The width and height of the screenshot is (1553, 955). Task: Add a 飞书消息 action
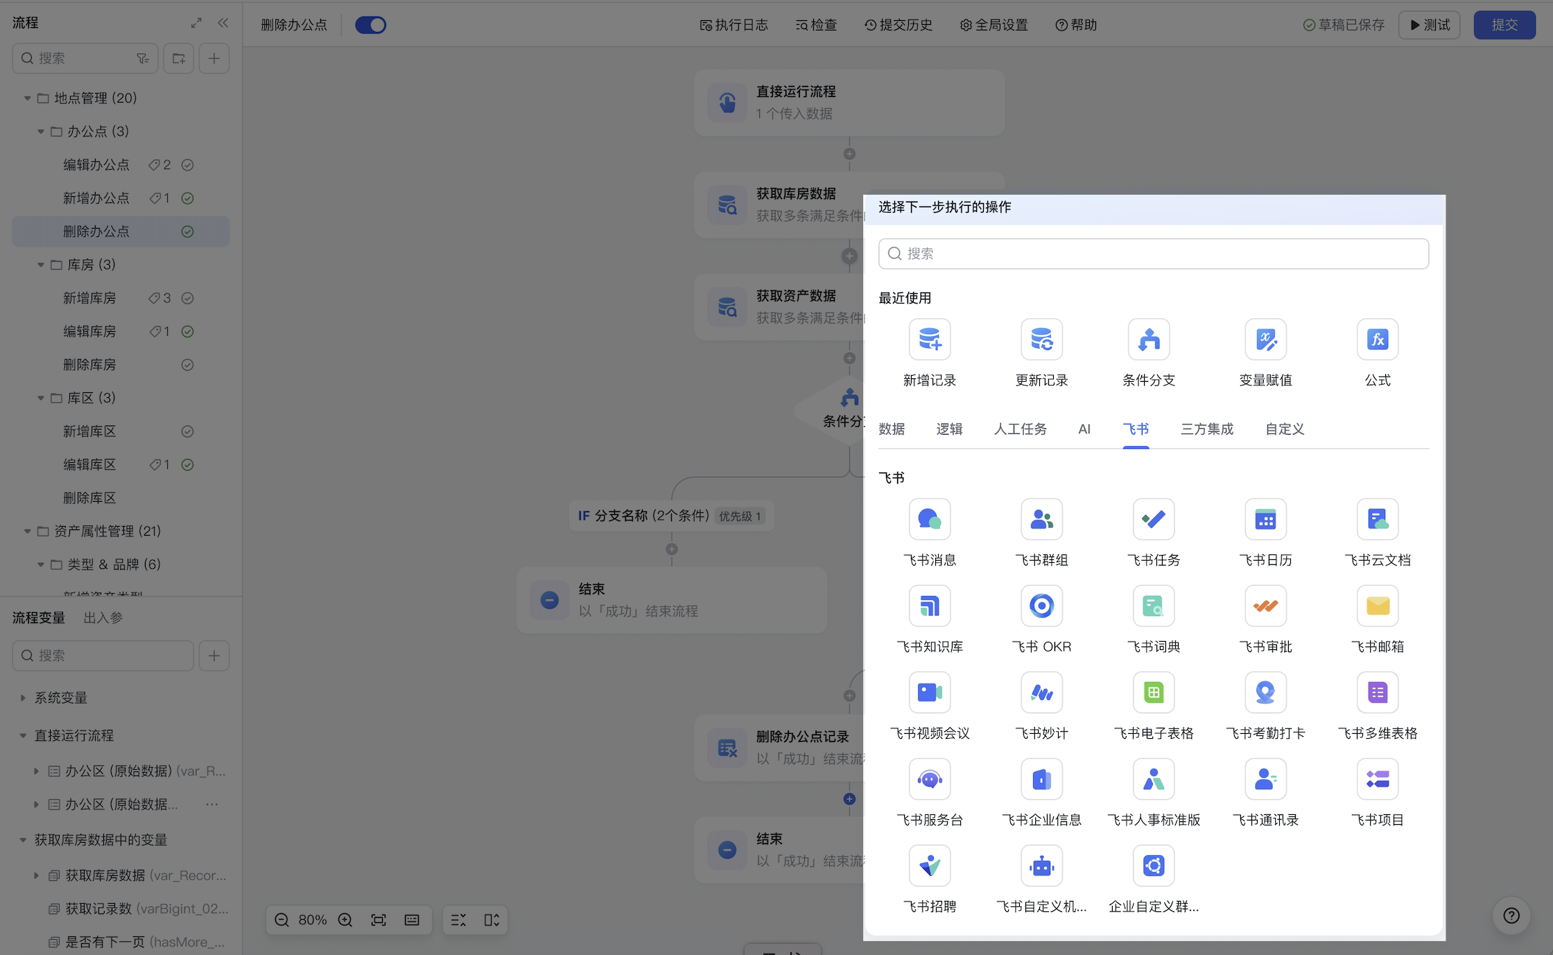coord(930,519)
